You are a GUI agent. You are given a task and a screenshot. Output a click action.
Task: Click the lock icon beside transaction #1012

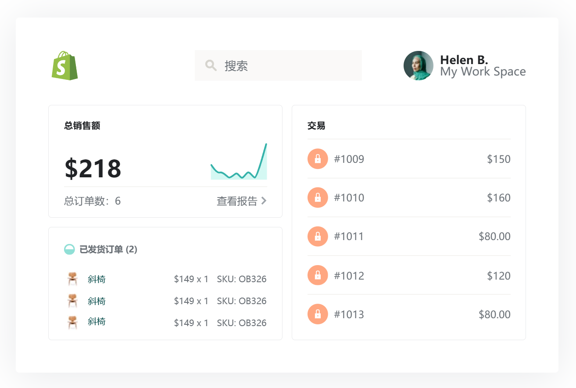click(318, 275)
